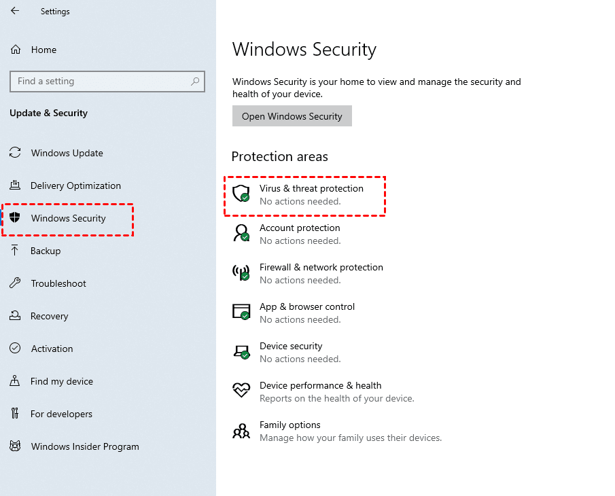615x496 pixels.
Task: Select For developers in the sidebar
Action: [x=60, y=414]
